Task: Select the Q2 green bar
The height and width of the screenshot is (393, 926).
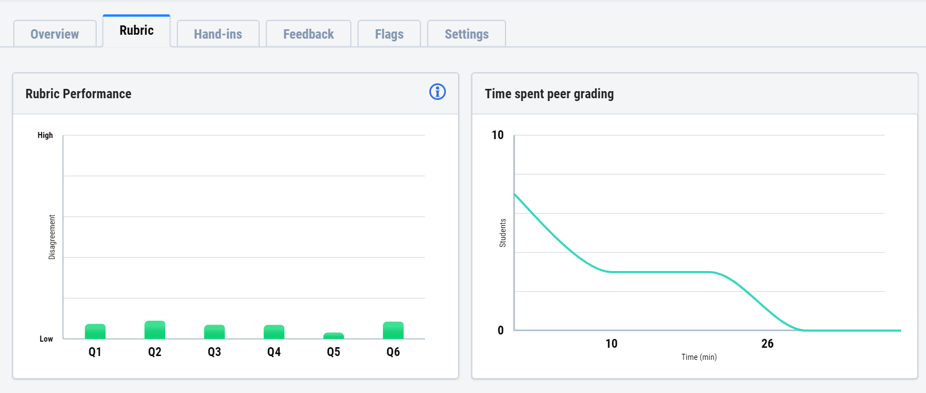Action: point(155,330)
